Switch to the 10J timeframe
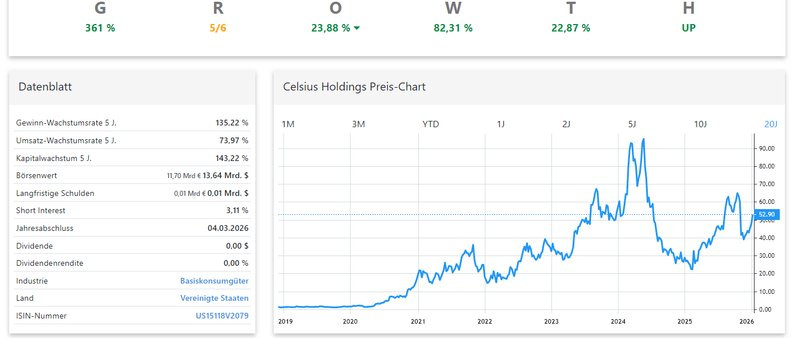This screenshot has height=338, width=797. 701,124
